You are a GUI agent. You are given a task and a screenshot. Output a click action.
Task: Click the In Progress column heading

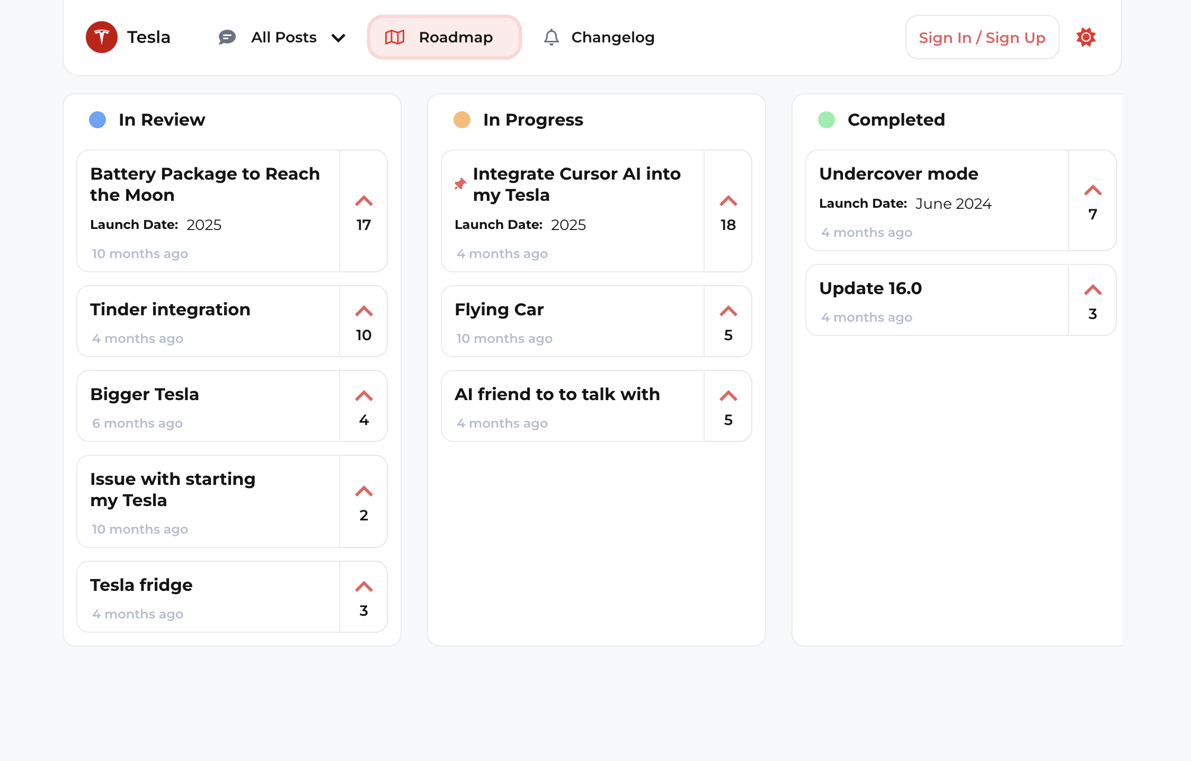[533, 120]
